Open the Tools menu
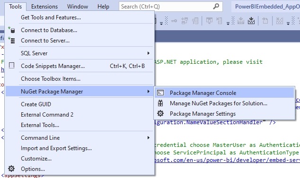The height and width of the screenshot is (178, 300). [15, 7]
